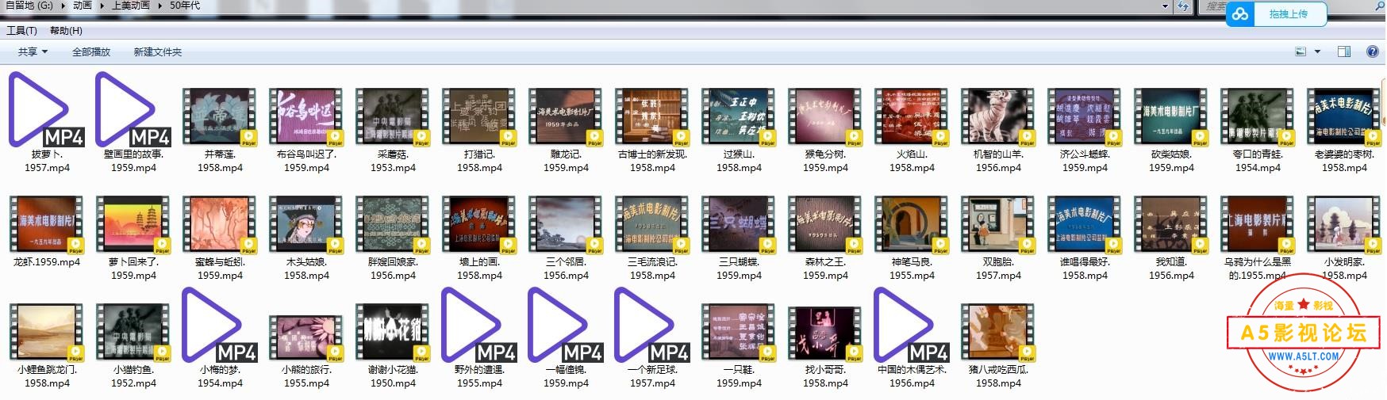Click the file name 谢谢小花猫.1950.mp4

(x=393, y=376)
